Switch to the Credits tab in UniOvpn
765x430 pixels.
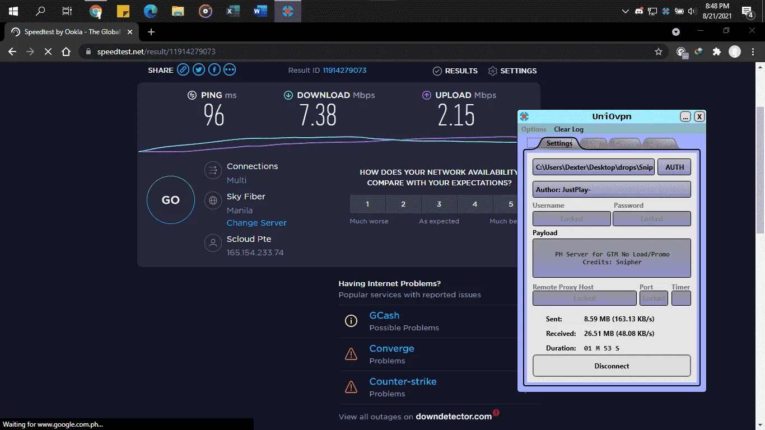(x=625, y=143)
